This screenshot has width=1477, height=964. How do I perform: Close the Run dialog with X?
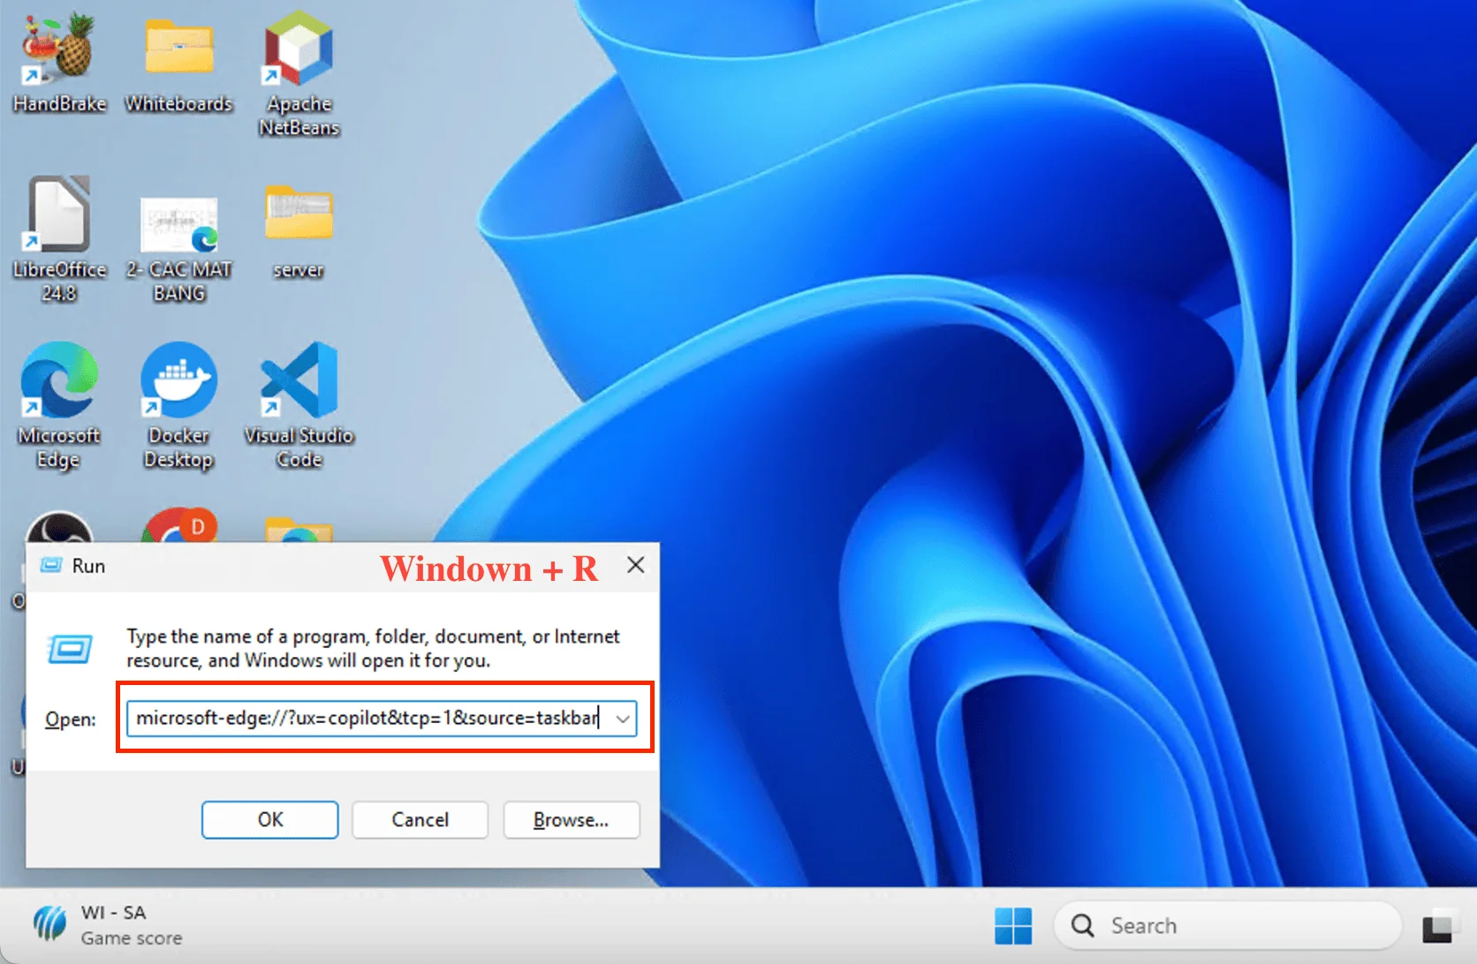pos(635,566)
